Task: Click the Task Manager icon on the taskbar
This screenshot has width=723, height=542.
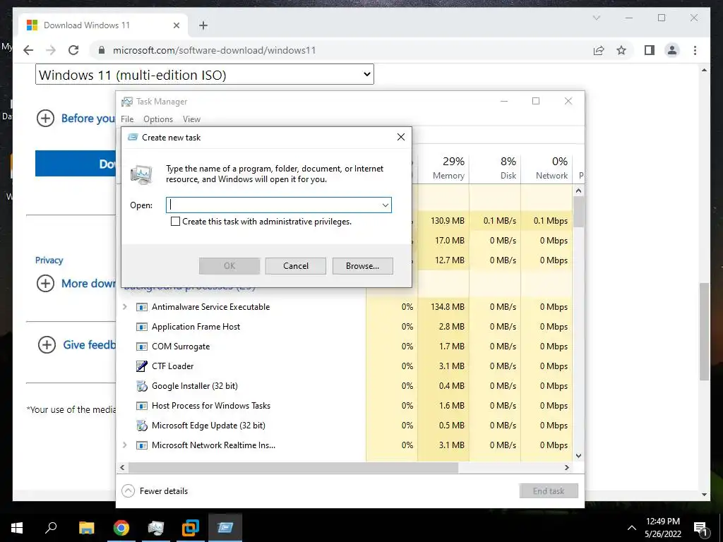Action: point(156,528)
